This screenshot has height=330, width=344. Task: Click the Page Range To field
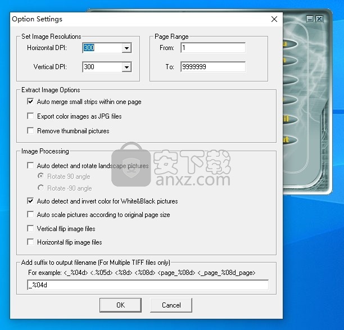[x=212, y=67]
